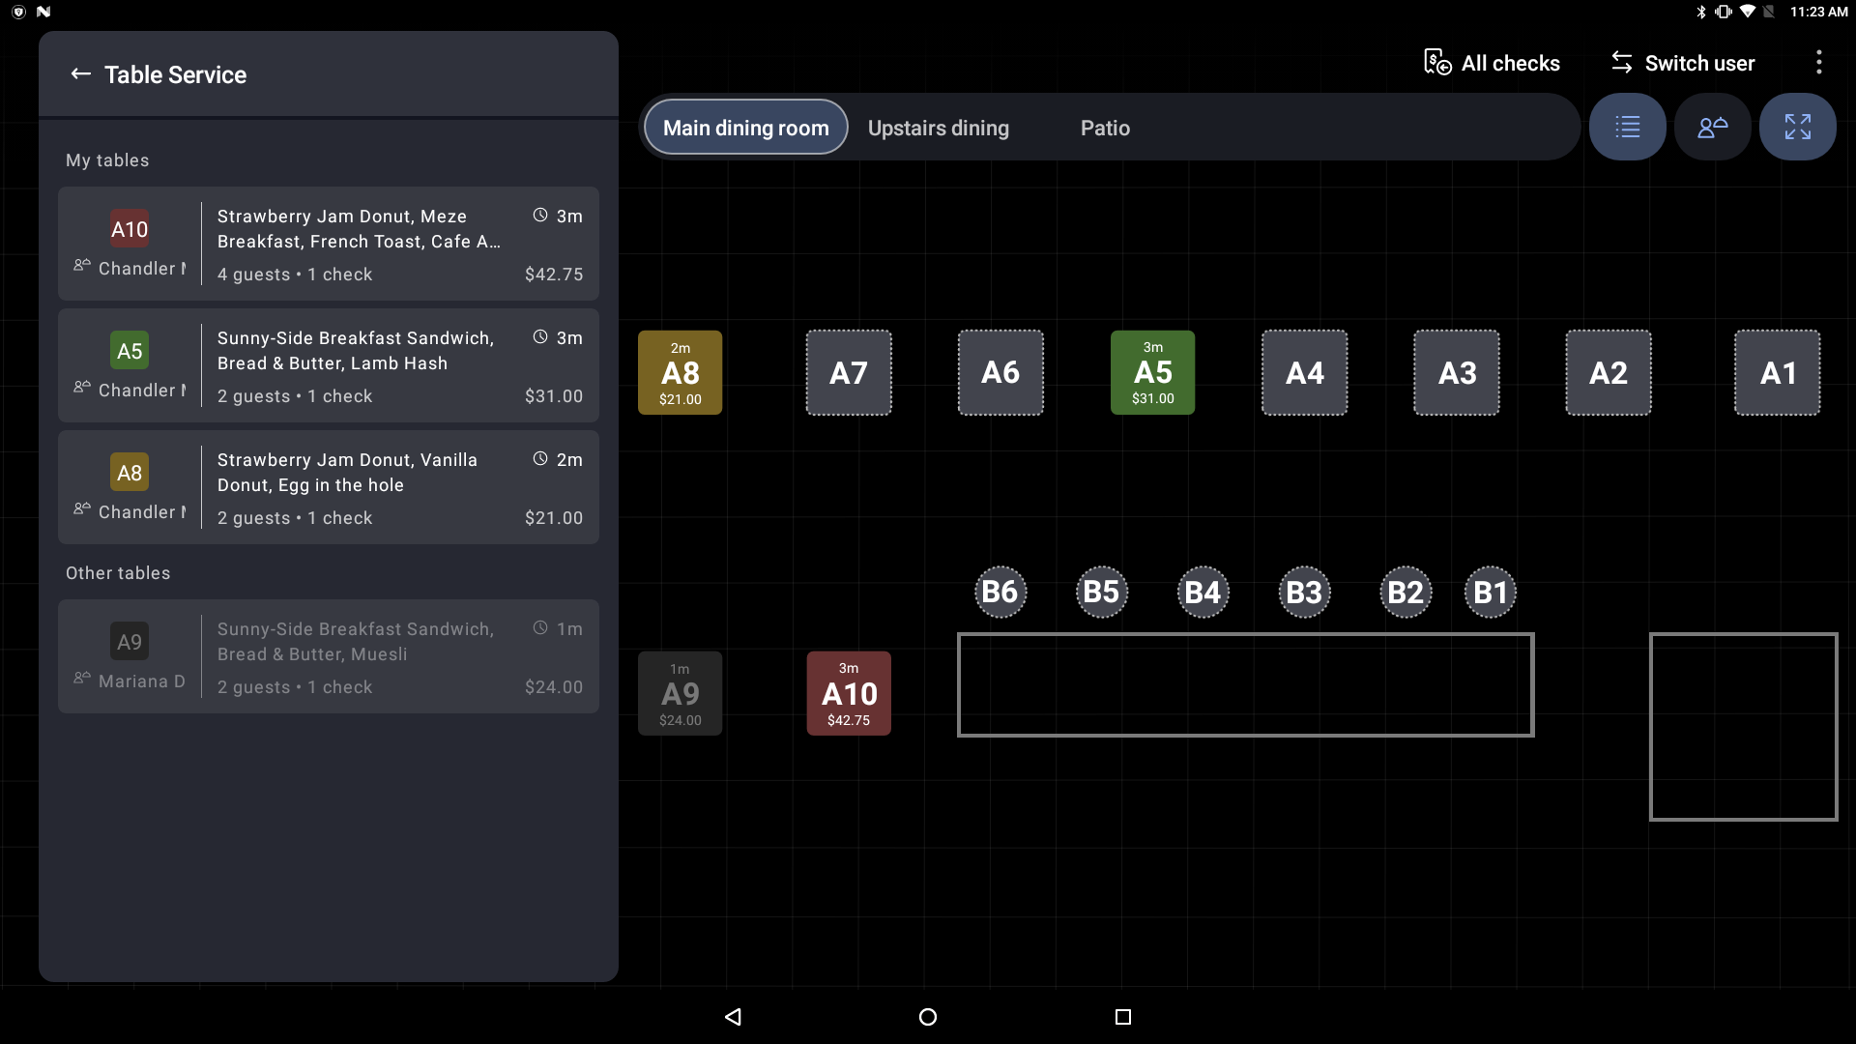Select the occupied table A8 on floor plan
Viewport: 1856px width, 1044px height.
pos(680,372)
